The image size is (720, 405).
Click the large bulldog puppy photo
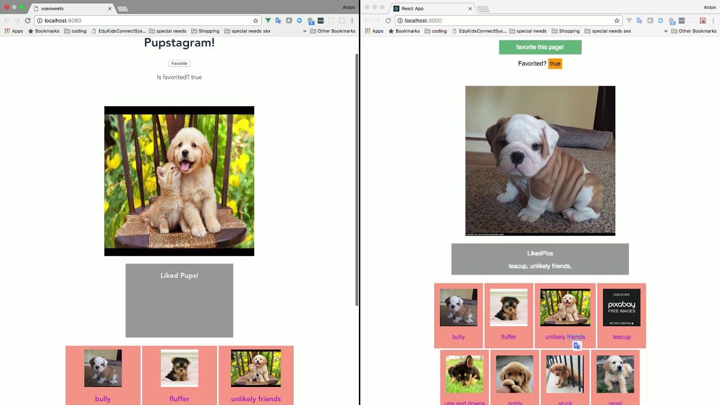(540, 161)
